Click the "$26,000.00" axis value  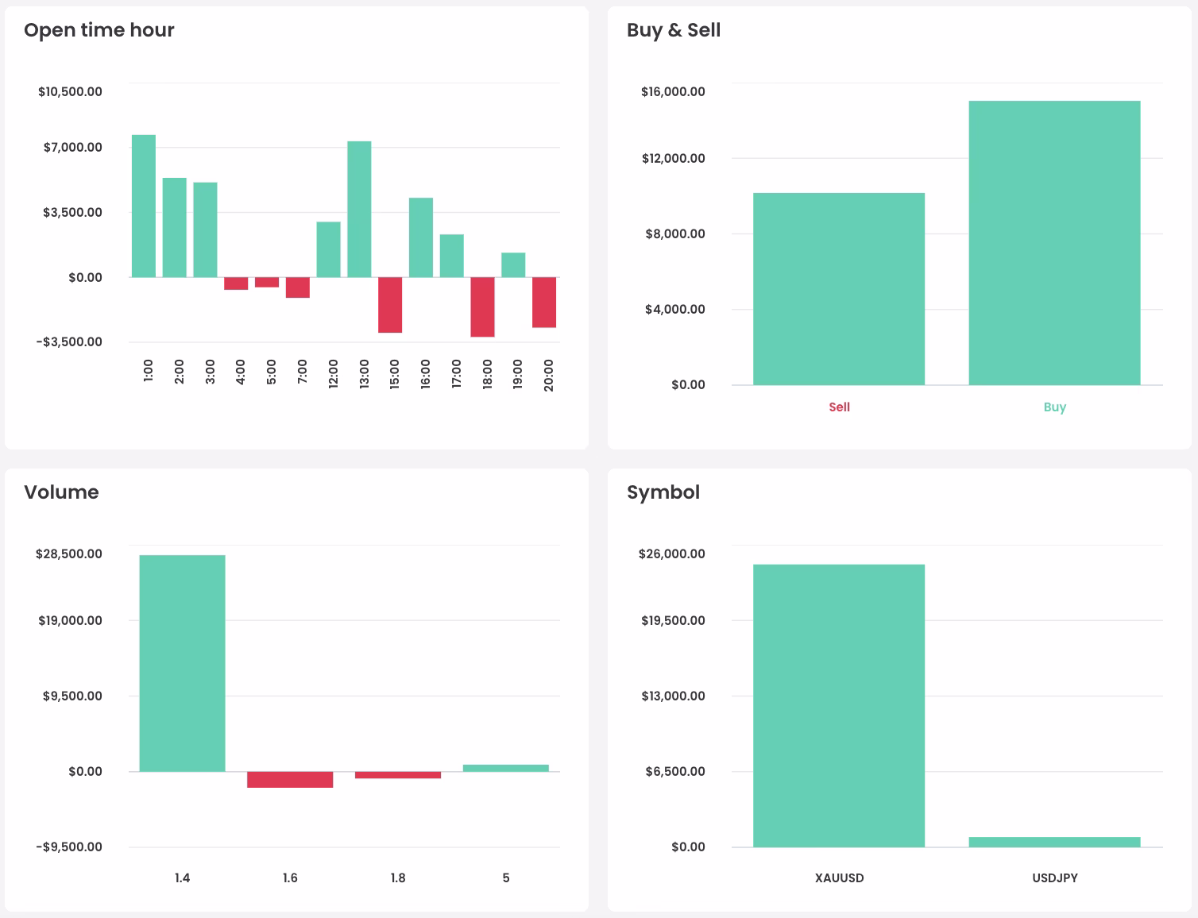coord(672,553)
